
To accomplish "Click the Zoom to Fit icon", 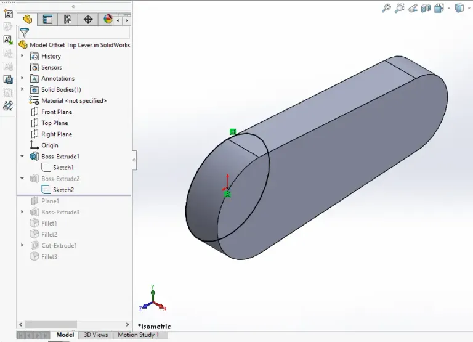I will point(386,8).
